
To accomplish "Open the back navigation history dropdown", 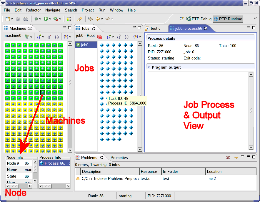I will [x=102, y=19].
